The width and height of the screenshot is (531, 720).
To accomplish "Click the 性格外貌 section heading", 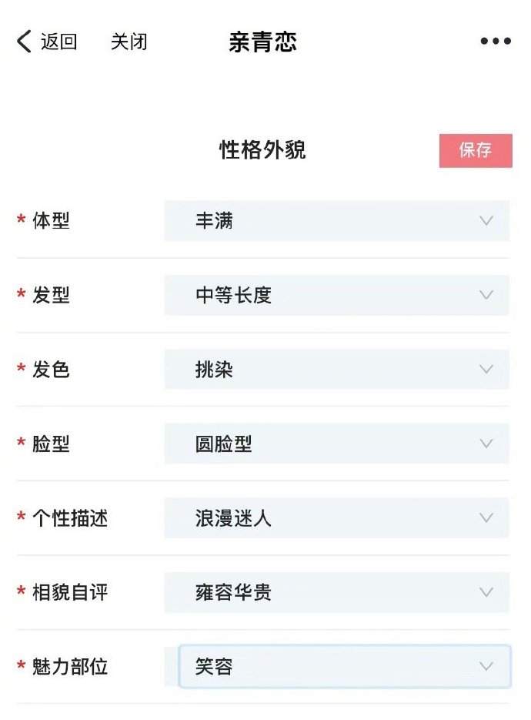I will coord(262,151).
